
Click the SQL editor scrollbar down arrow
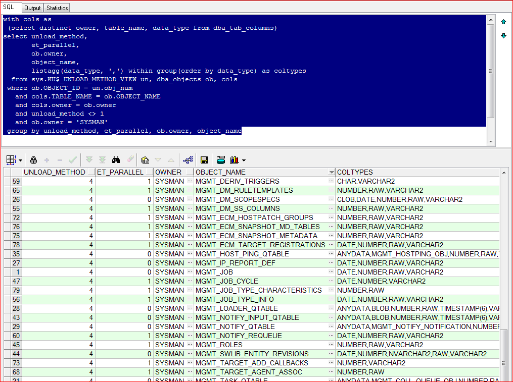(x=491, y=141)
